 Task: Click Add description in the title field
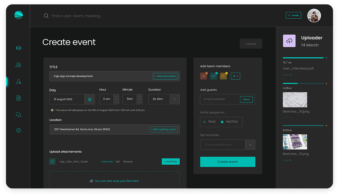[165, 76]
